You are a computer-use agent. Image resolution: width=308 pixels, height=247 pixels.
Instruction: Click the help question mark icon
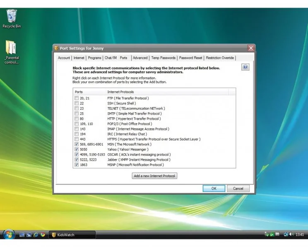tap(245, 67)
